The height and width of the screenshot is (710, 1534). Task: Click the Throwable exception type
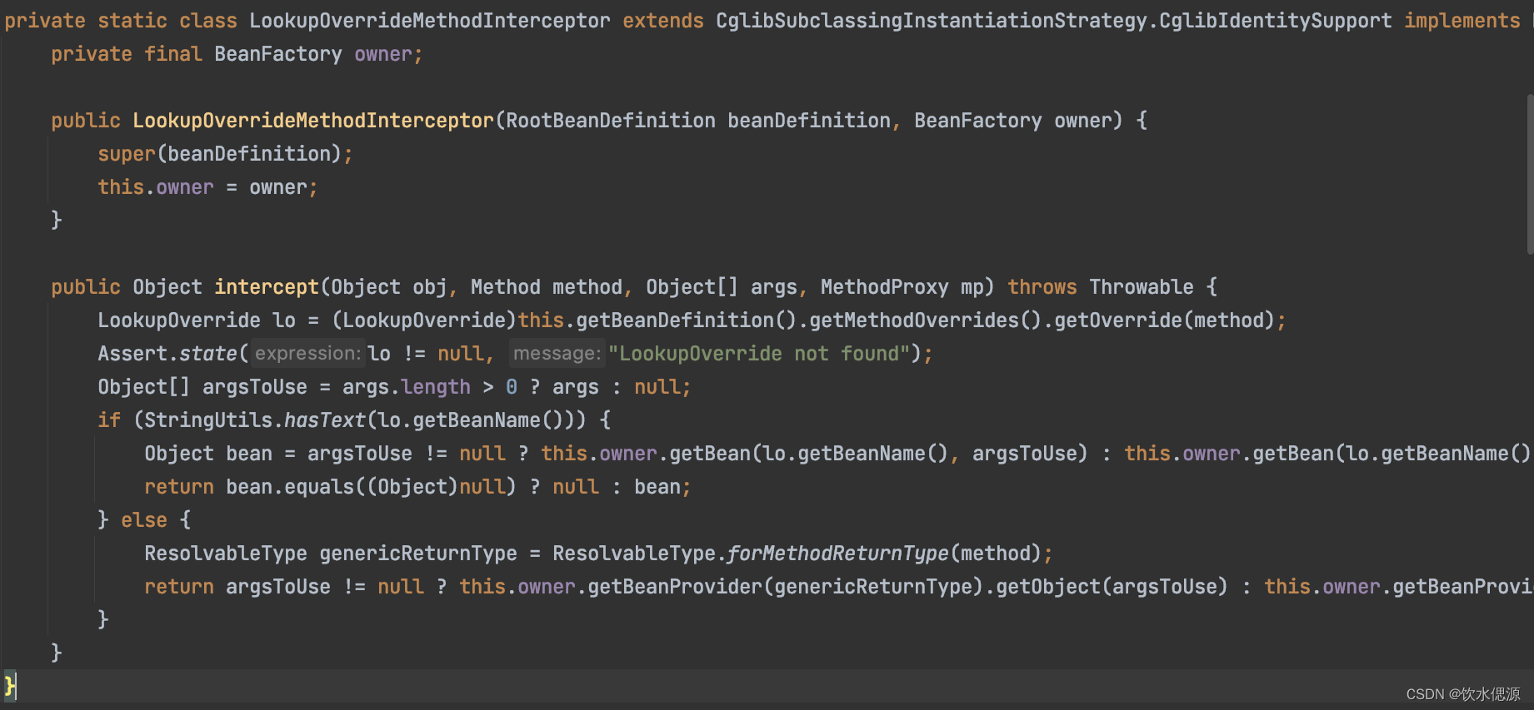[1142, 287]
